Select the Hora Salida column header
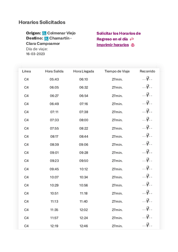The image size is (178, 252). click(x=54, y=71)
